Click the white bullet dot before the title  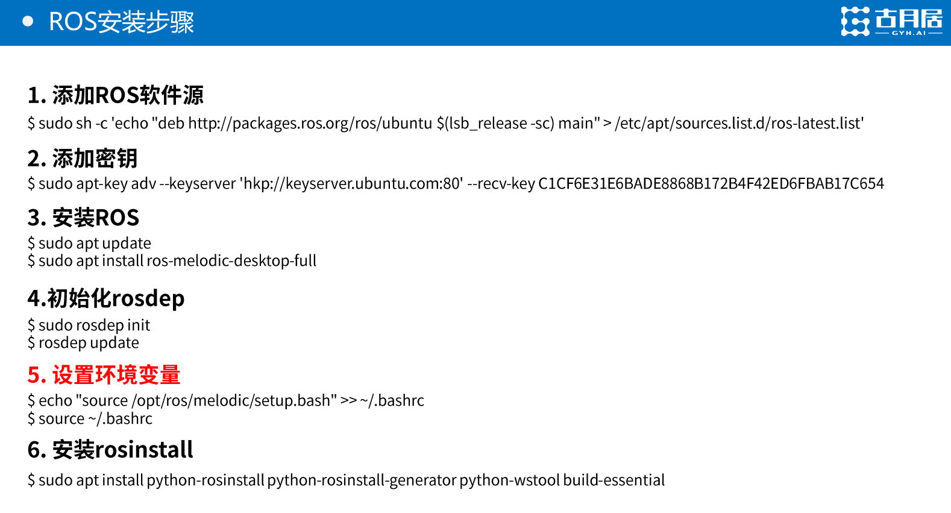[x=28, y=22]
